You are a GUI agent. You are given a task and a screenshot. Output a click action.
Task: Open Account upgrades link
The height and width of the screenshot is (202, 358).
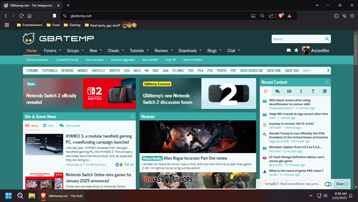123,59
